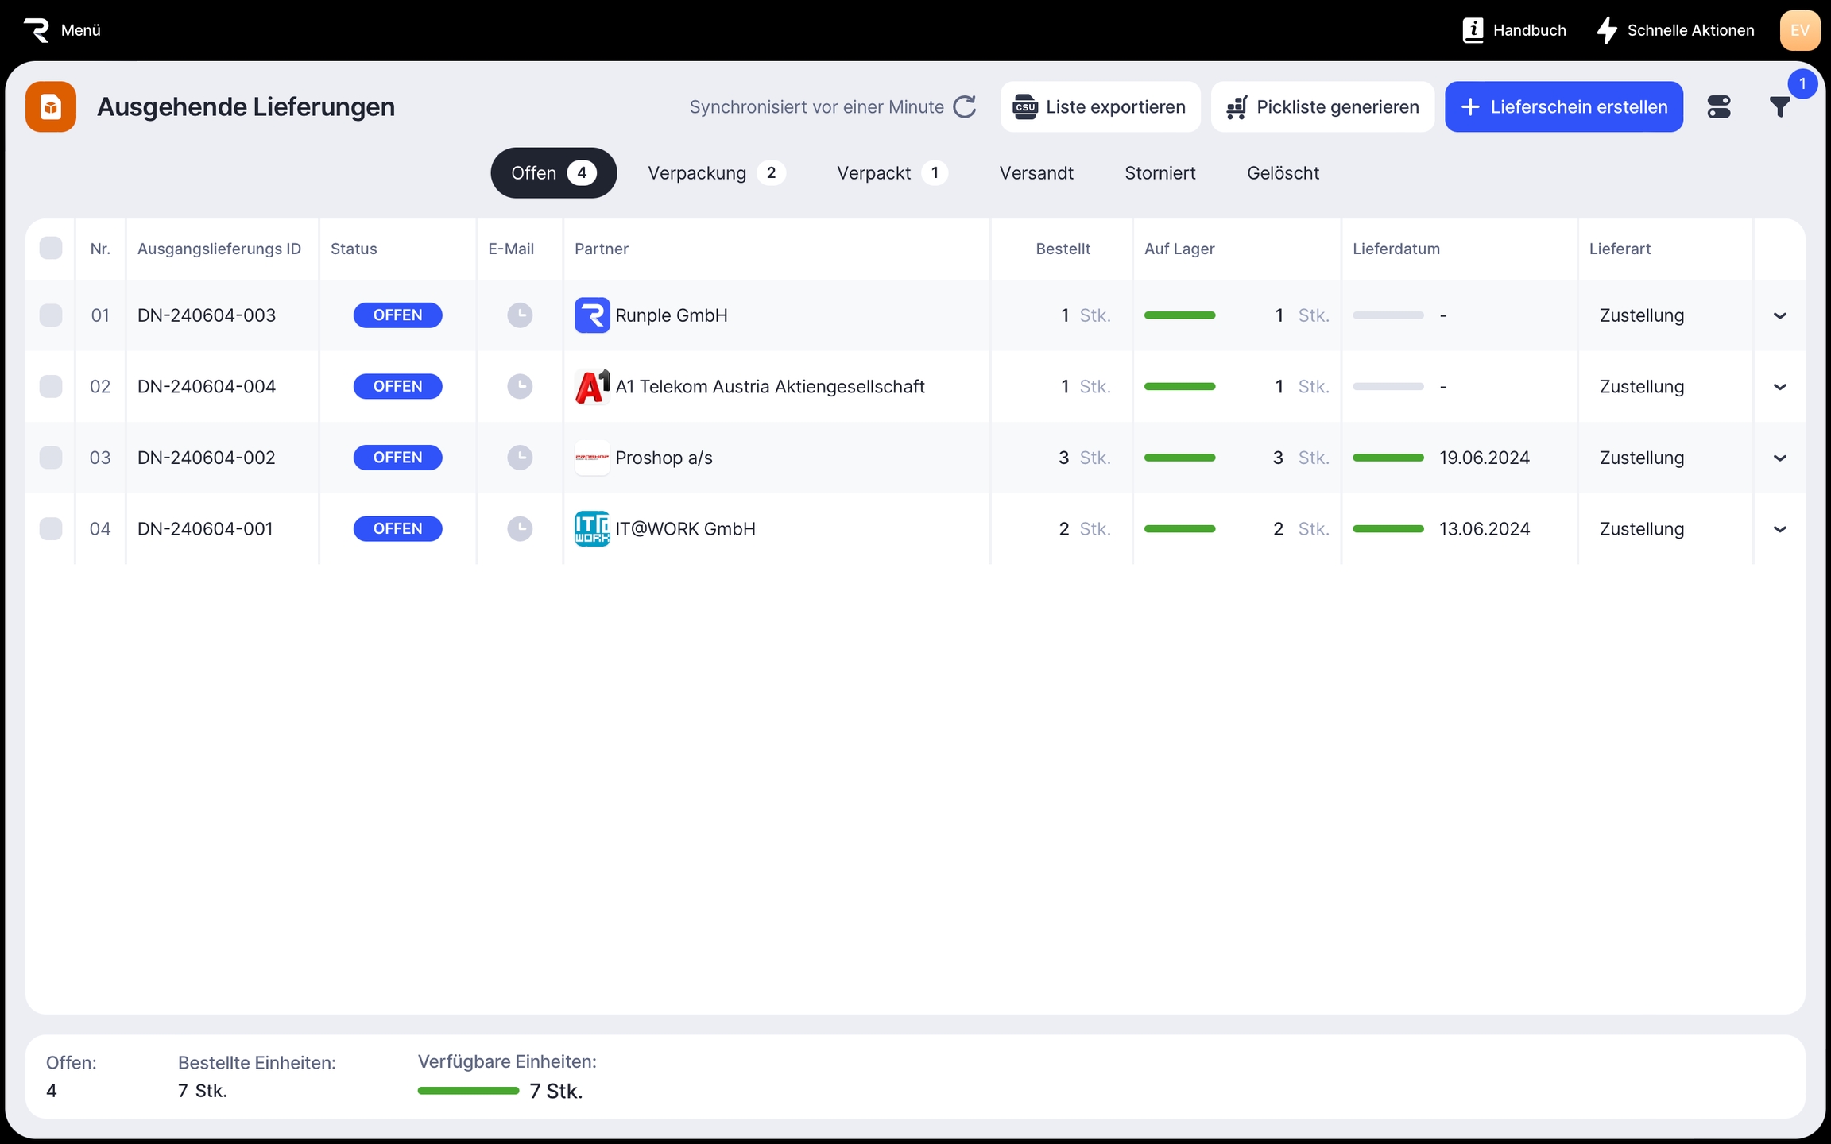Click the Runple logo in top bar

(x=37, y=30)
